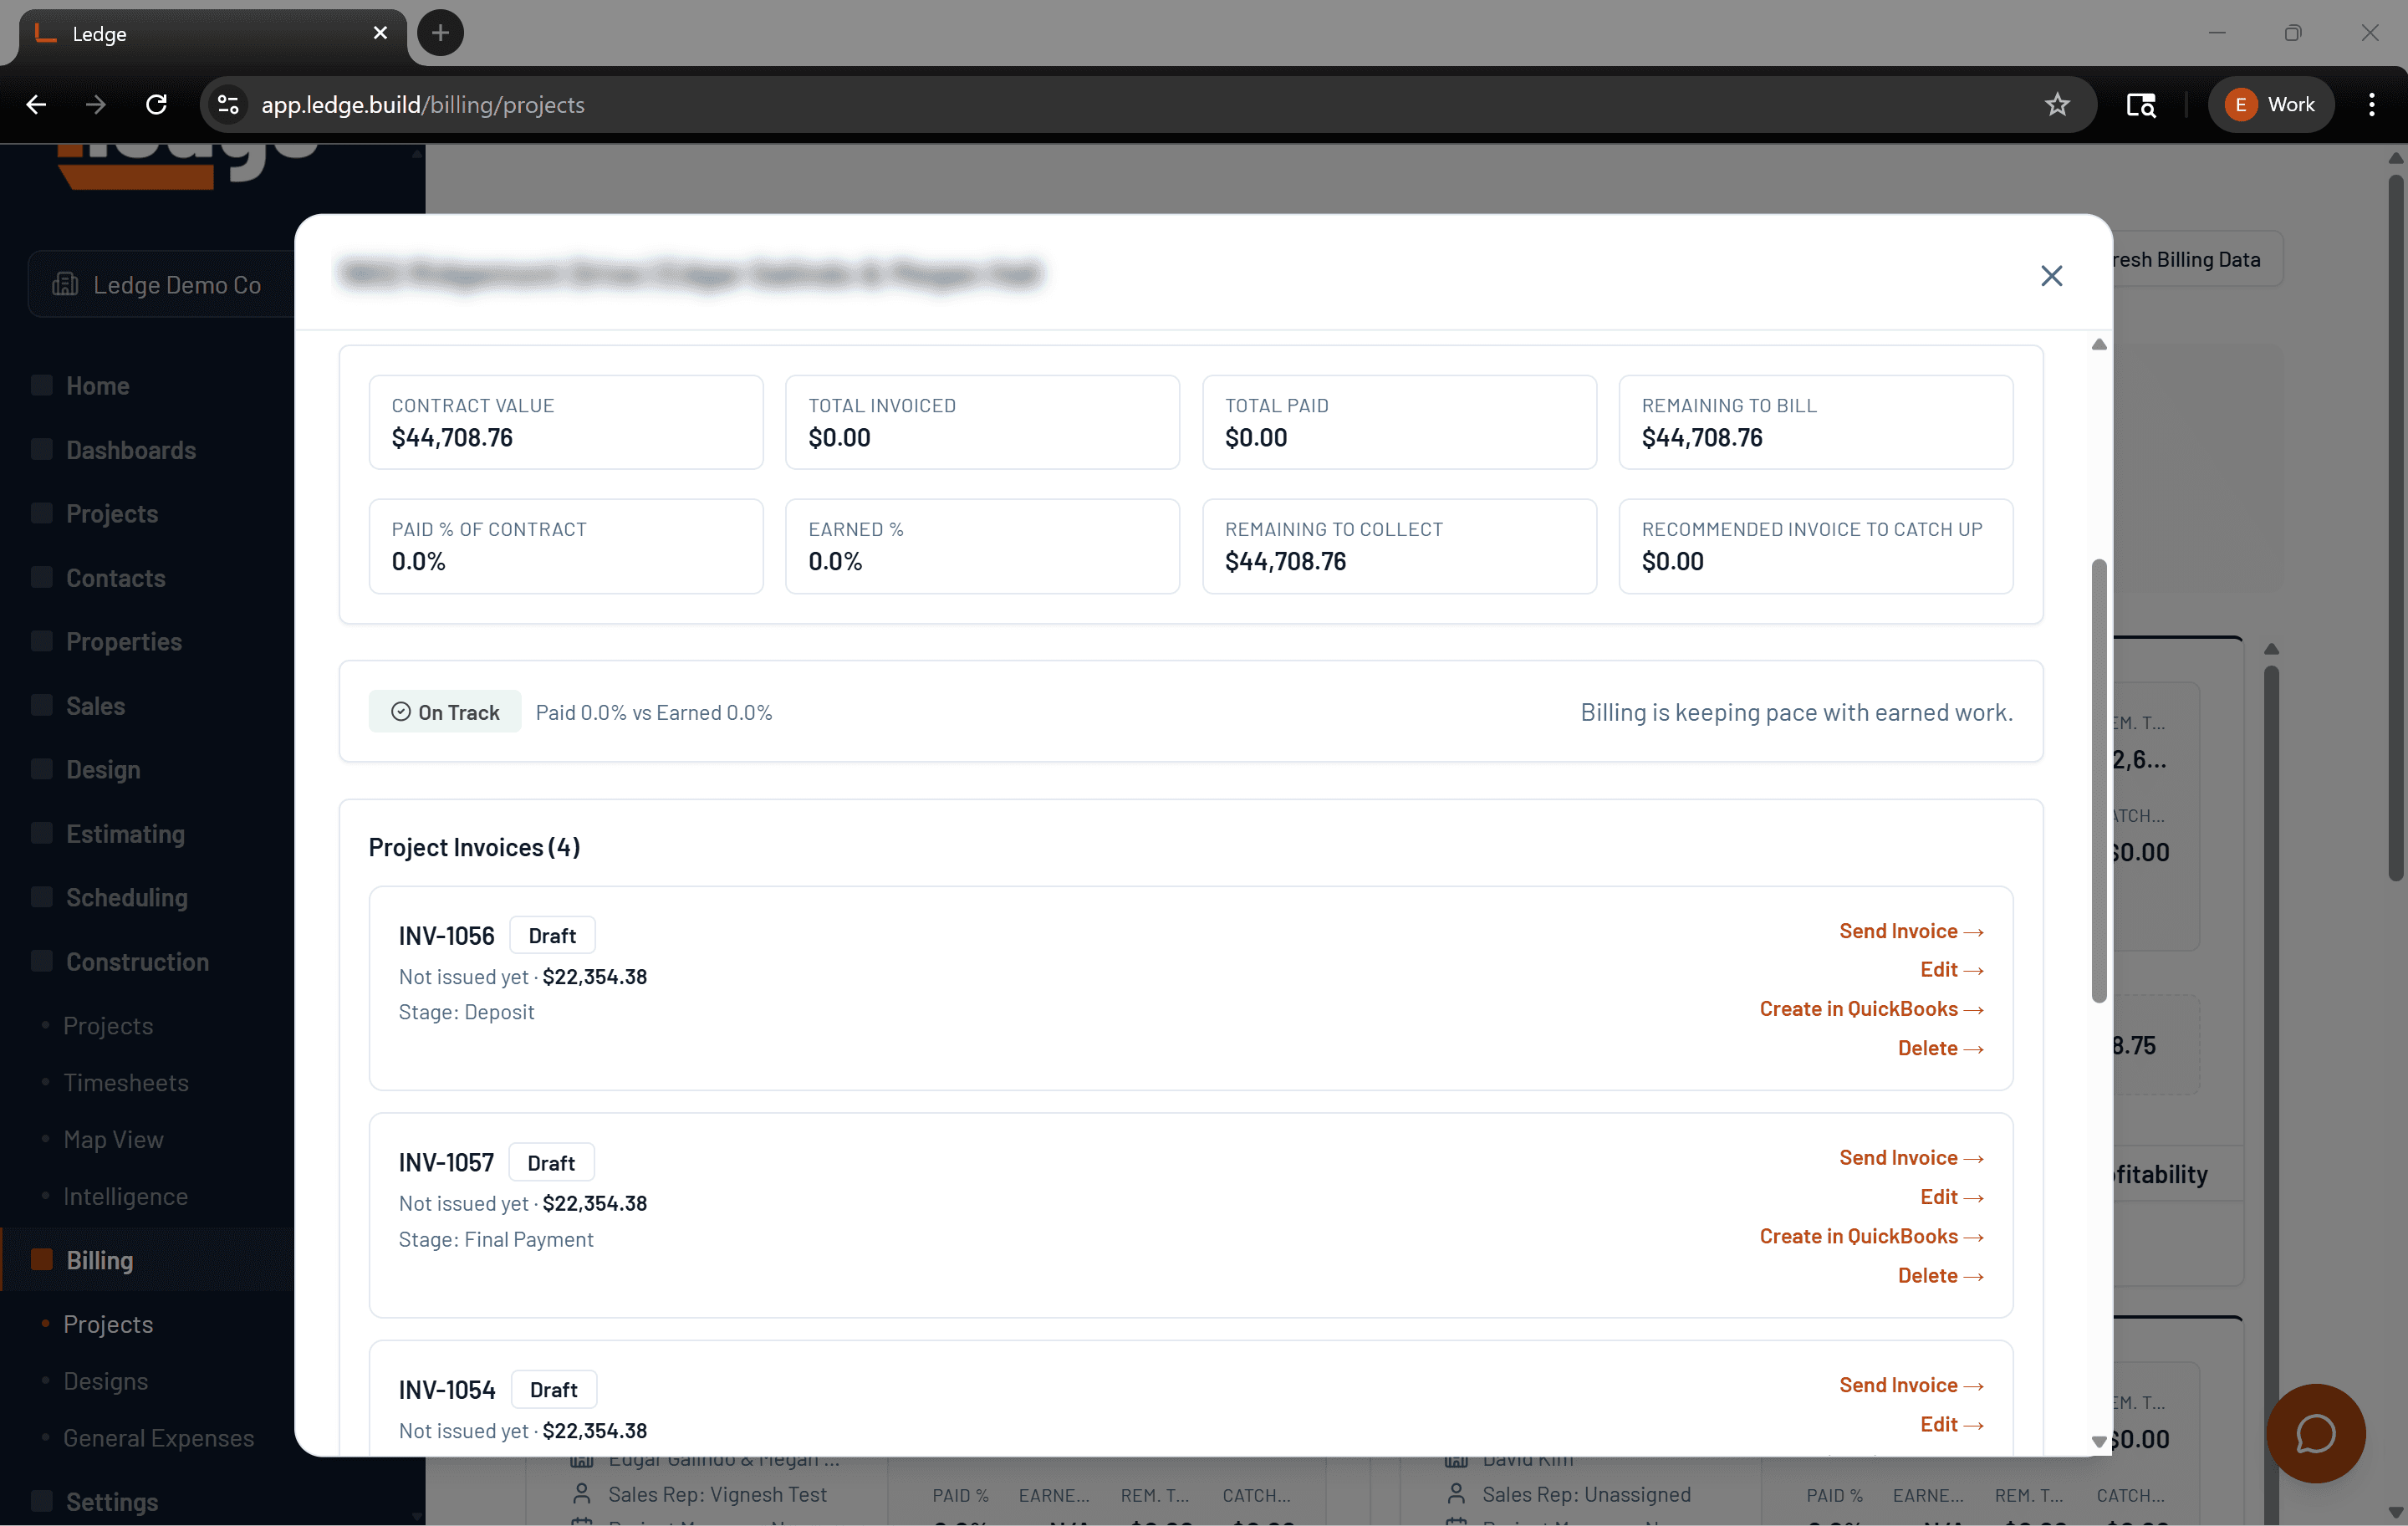The height and width of the screenshot is (1526, 2408).
Task: Click the Ledge tab favicon
Action: pos(45,34)
